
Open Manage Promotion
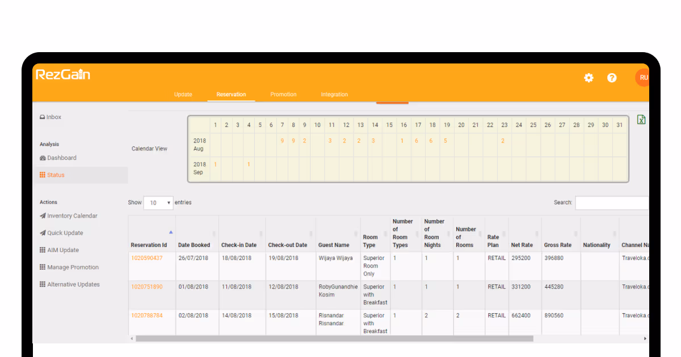[69, 267]
